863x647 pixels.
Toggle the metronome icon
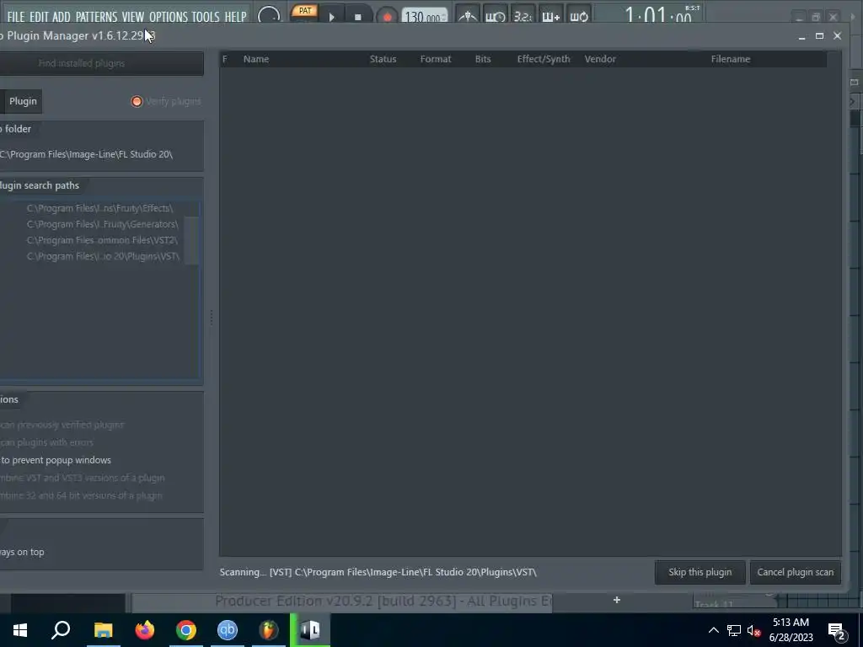click(x=469, y=17)
